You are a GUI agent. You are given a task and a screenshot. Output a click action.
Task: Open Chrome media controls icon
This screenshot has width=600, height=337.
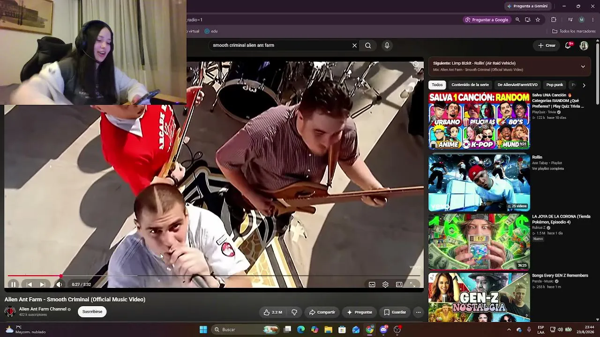(x=570, y=20)
